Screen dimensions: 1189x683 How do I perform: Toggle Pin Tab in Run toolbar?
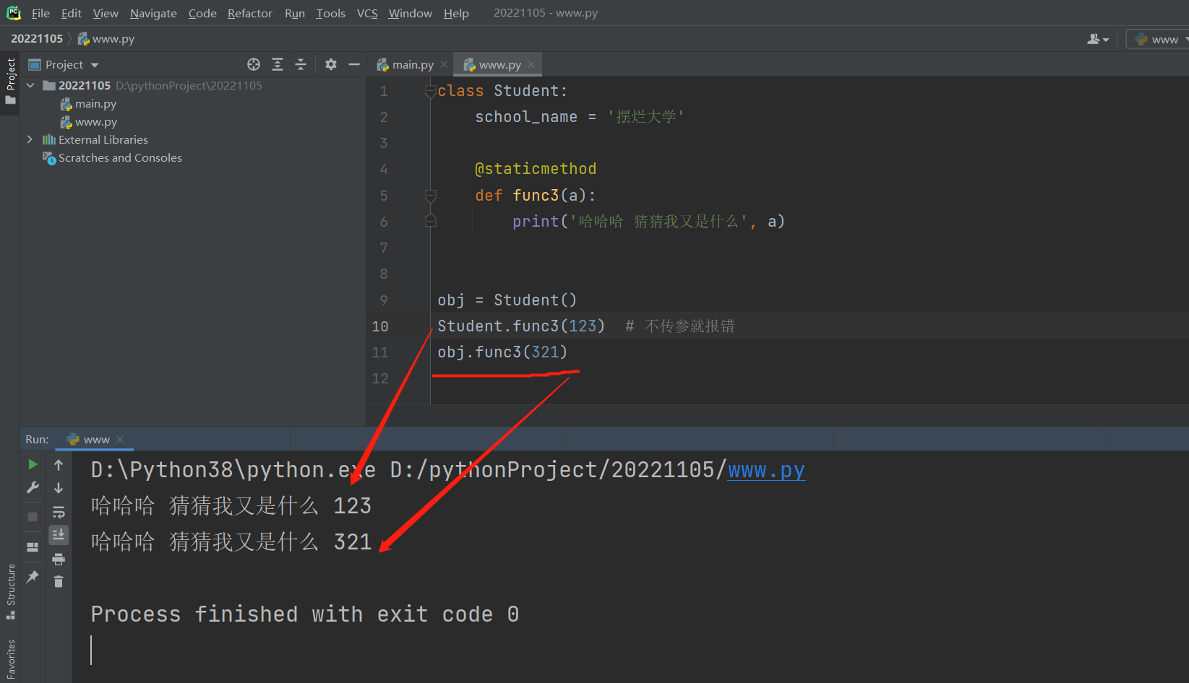33,576
